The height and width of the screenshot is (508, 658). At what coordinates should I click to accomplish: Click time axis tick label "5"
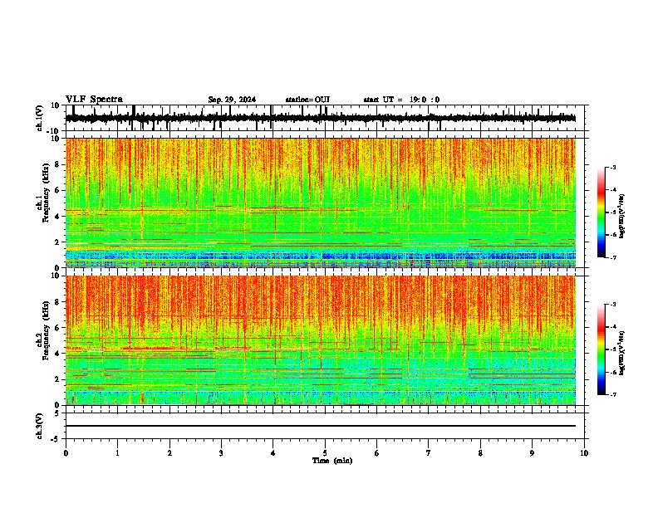pos(325,453)
